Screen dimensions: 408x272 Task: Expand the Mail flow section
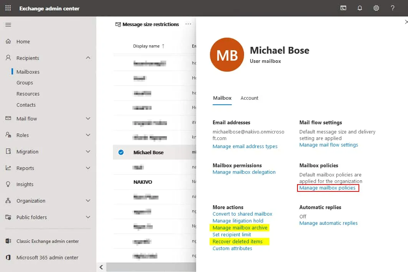point(88,119)
